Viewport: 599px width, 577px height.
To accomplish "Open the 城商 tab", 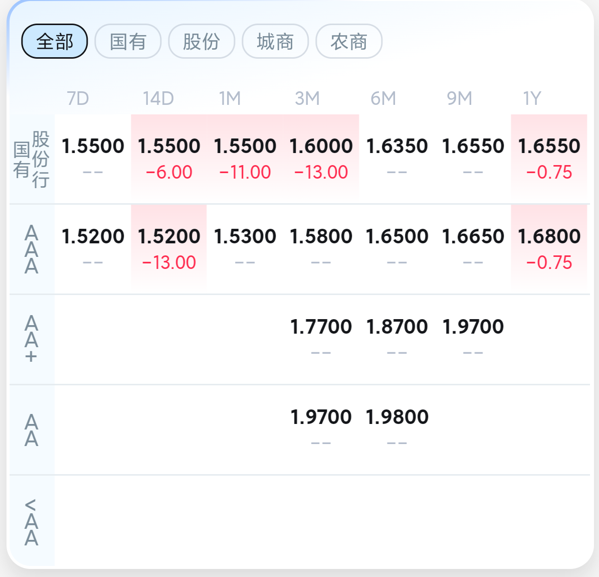I will pos(275,41).
